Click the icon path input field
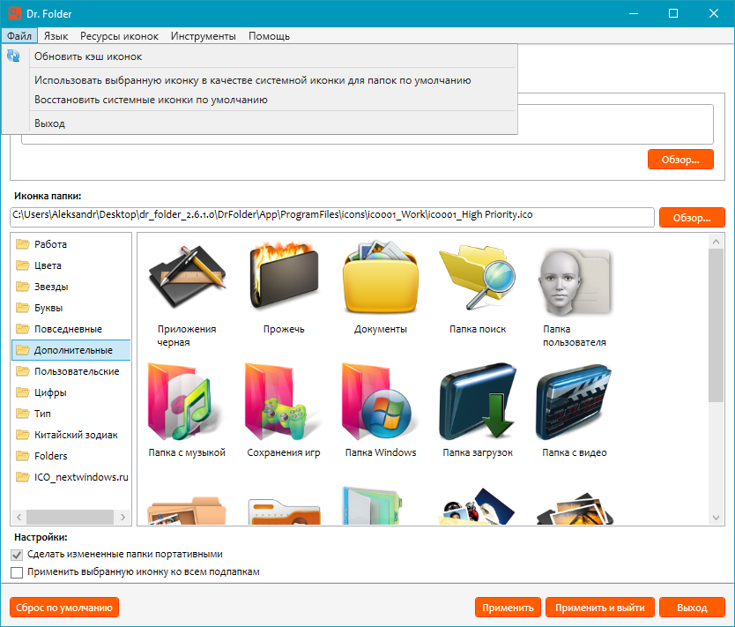735x627 pixels. [332, 217]
